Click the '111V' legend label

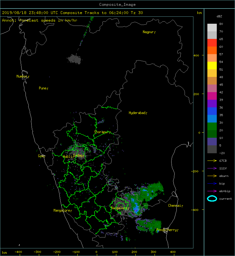(x=223, y=168)
